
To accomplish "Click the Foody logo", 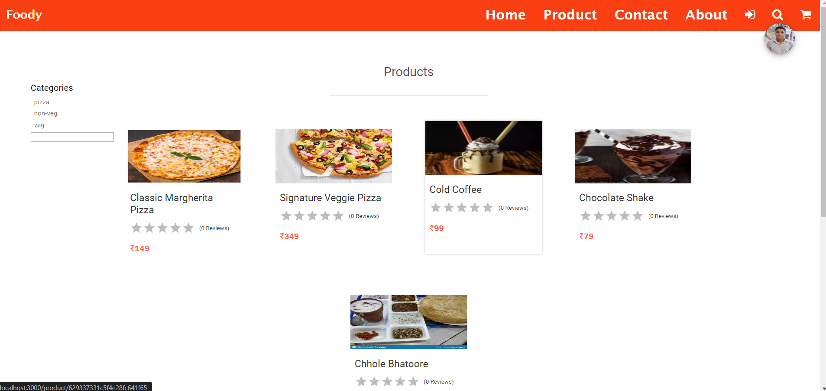I will [x=24, y=15].
